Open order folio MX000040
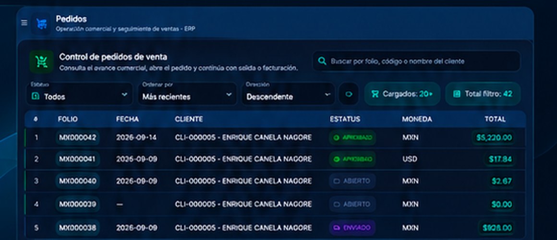Screen dimensions: 557x240 (77, 181)
